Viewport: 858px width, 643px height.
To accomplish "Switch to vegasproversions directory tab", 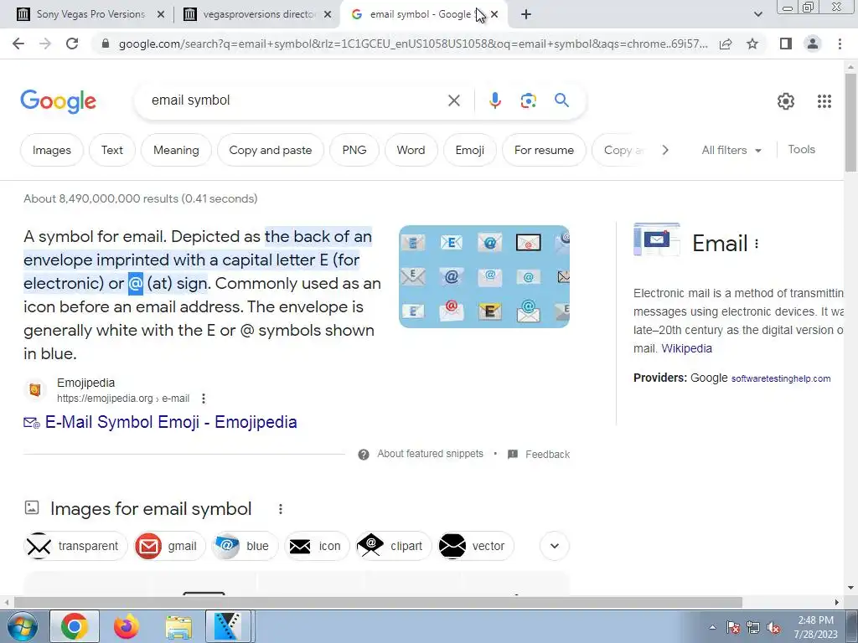I will pos(259,14).
